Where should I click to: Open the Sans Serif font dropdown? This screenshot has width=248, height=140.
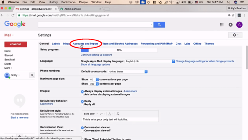[91, 114]
